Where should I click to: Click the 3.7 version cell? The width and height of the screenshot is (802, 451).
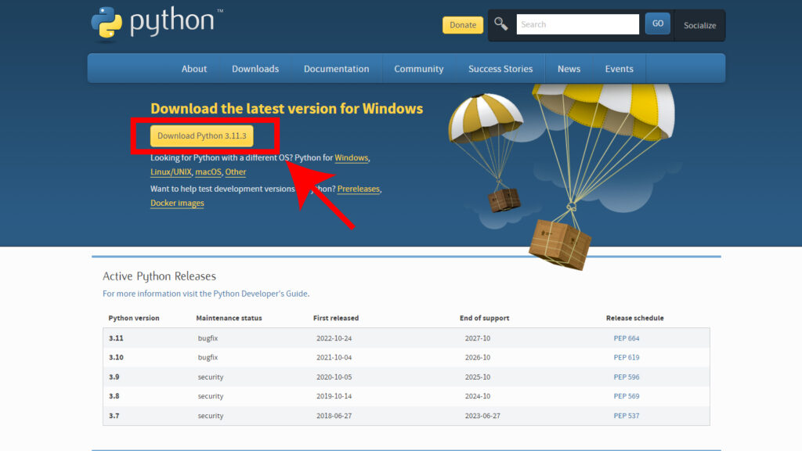coord(114,416)
